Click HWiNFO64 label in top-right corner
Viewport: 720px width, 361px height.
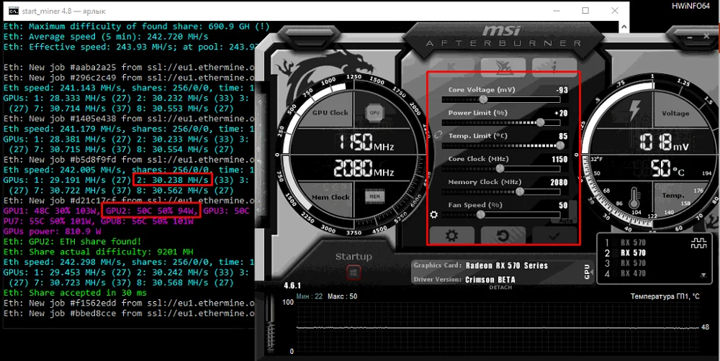tap(690, 6)
